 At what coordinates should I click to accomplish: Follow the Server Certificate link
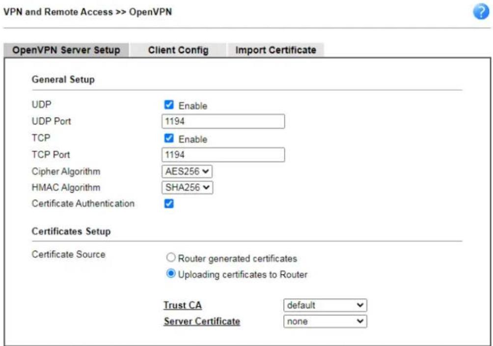click(202, 321)
